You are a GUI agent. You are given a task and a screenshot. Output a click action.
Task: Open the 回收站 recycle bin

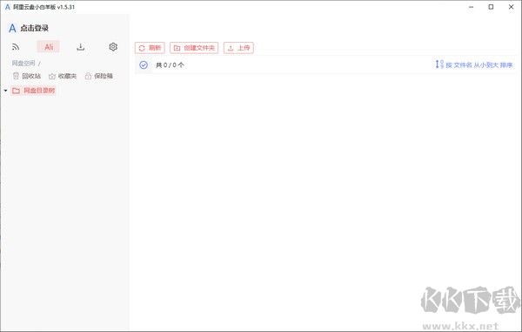pyautogui.click(x=27, y=76)
